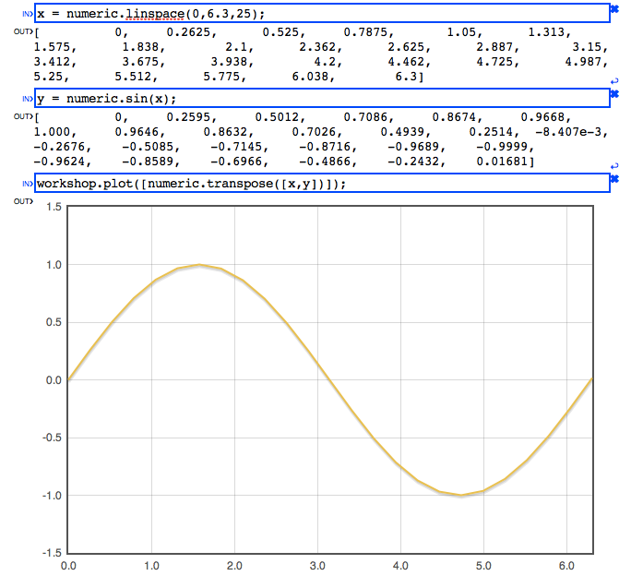Click the final value 6.3] in x output
Image resolution: width=631 pixels, height=576 pixels.
pos(410,77)
